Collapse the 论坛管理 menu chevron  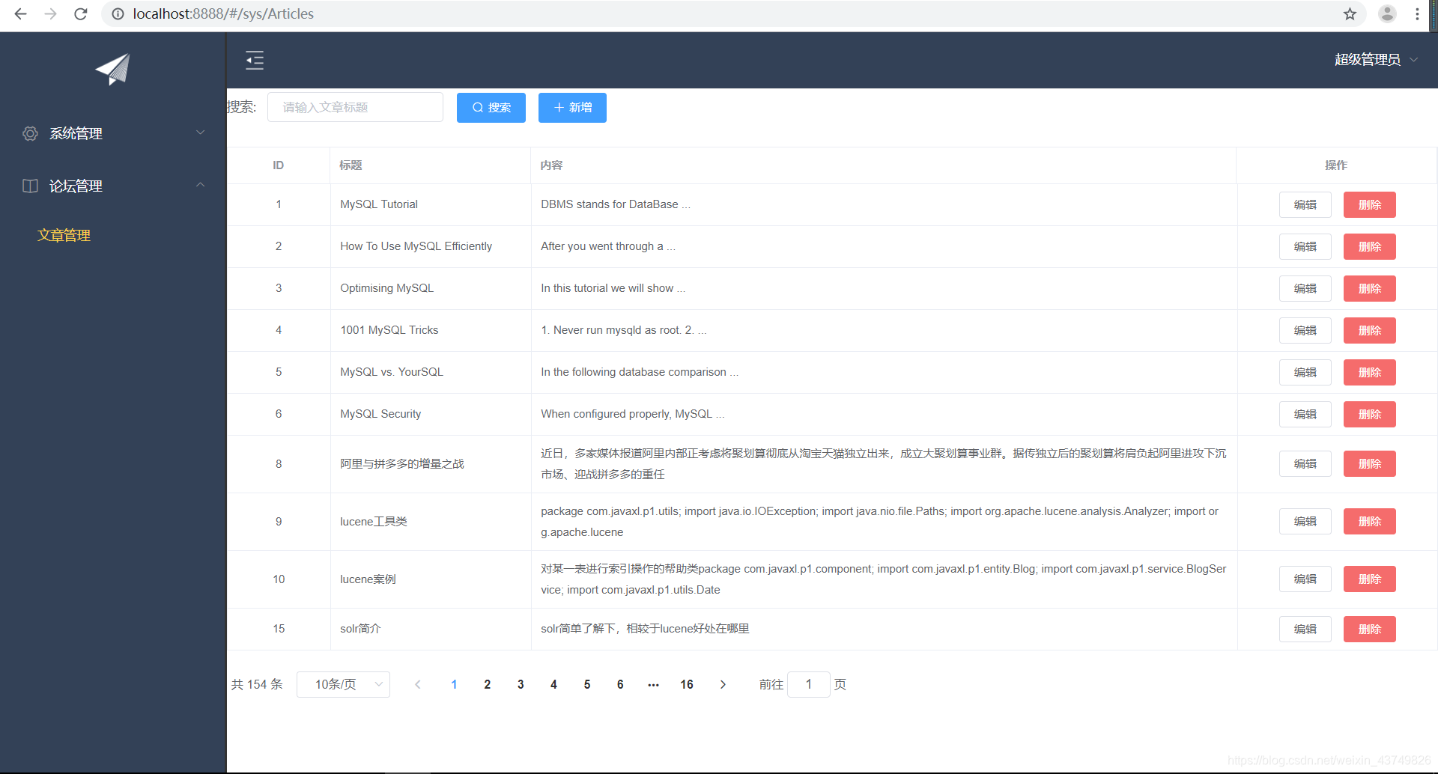[200, 185]
